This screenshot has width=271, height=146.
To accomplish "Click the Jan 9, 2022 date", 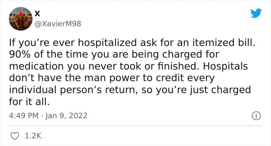I will point(66,115).
